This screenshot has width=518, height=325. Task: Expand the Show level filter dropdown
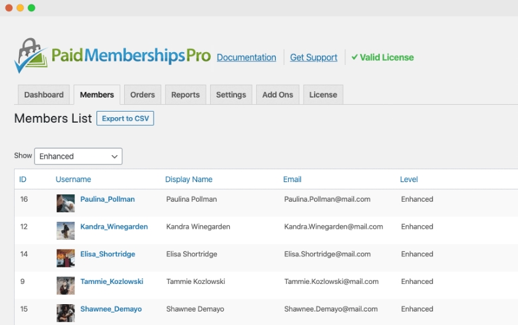click(78, 156)
